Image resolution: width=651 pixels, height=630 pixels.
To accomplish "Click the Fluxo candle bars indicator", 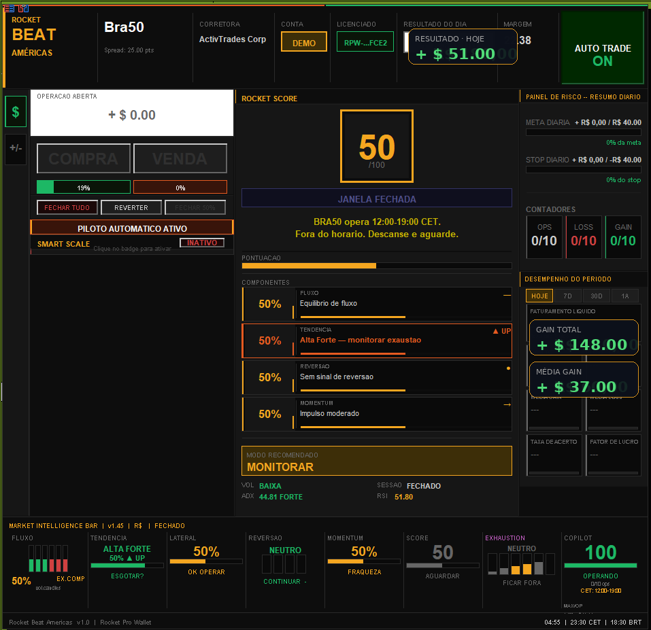I will click(48, 559).
